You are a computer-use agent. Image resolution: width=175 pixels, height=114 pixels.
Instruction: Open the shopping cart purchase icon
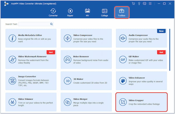(133, 4)
